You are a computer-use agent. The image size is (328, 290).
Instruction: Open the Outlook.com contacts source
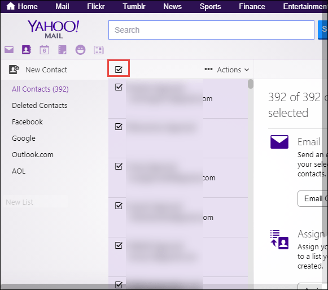click(33, 155)
